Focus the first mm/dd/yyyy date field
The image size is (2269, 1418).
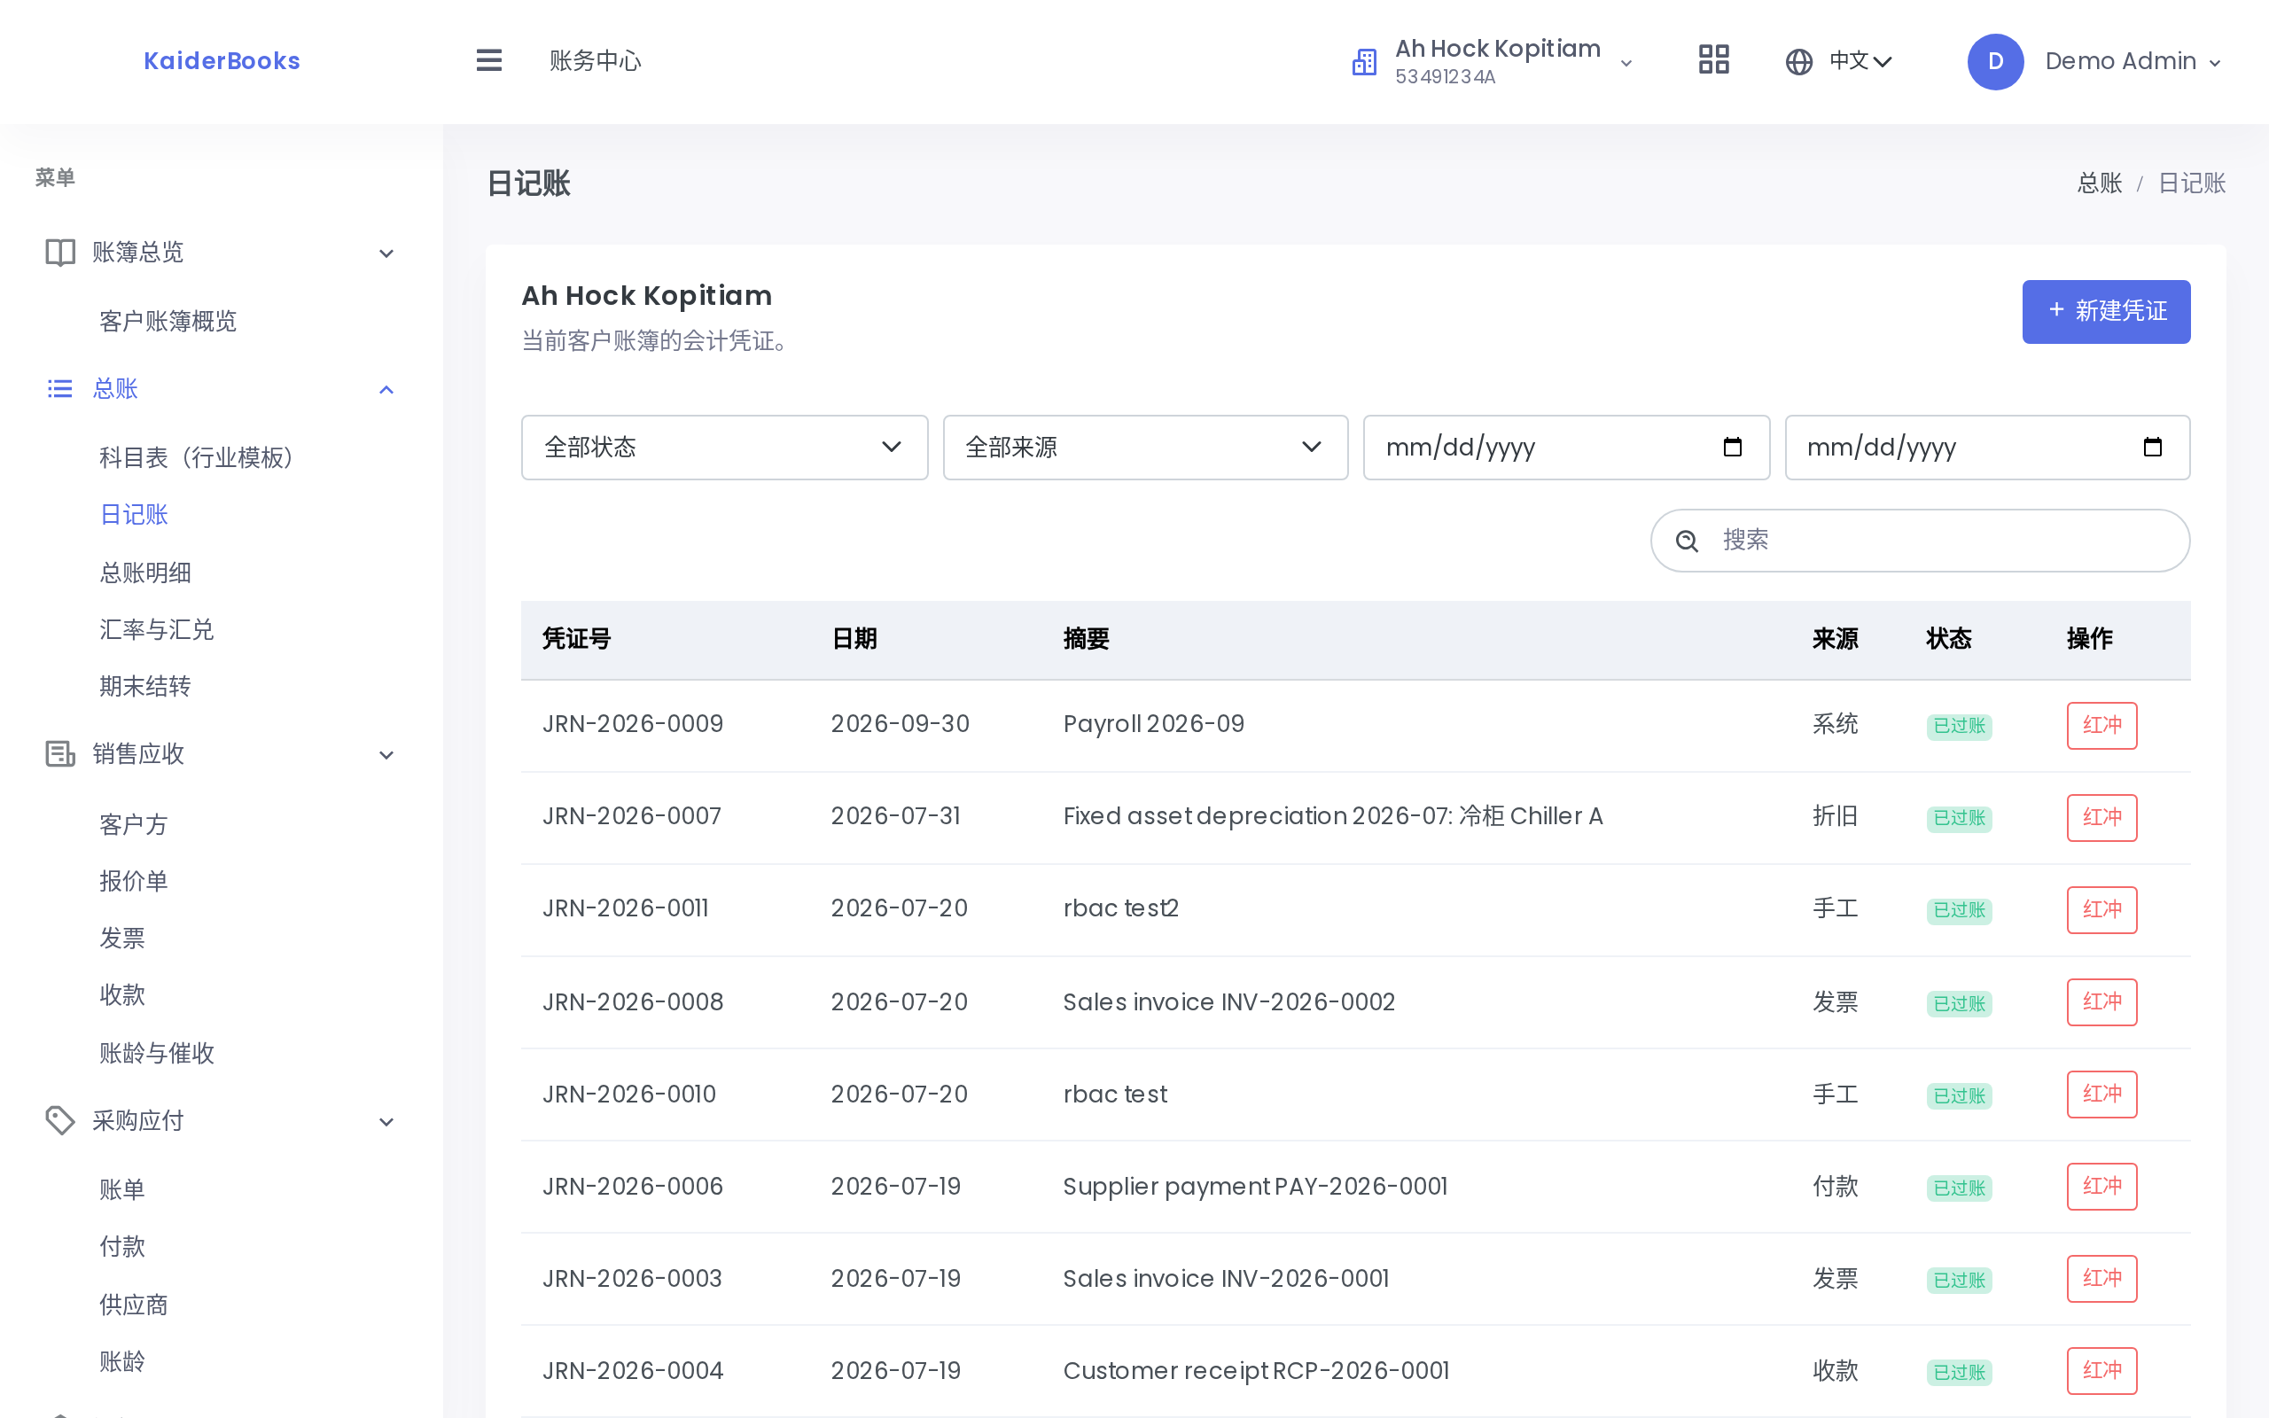pyautogui.click(x=1566, y=448)
